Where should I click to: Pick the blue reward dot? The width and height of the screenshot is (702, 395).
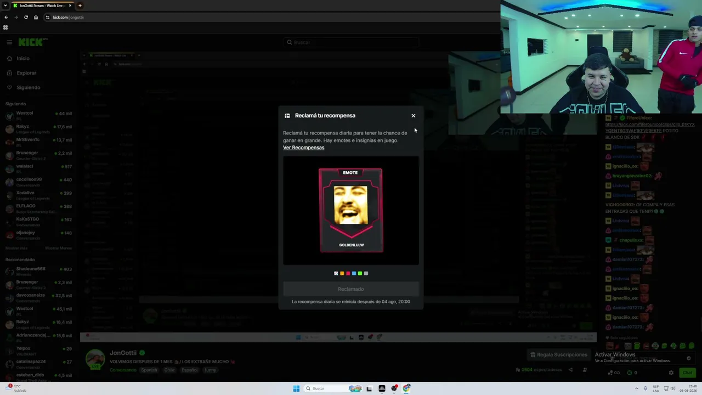(354, 273)
